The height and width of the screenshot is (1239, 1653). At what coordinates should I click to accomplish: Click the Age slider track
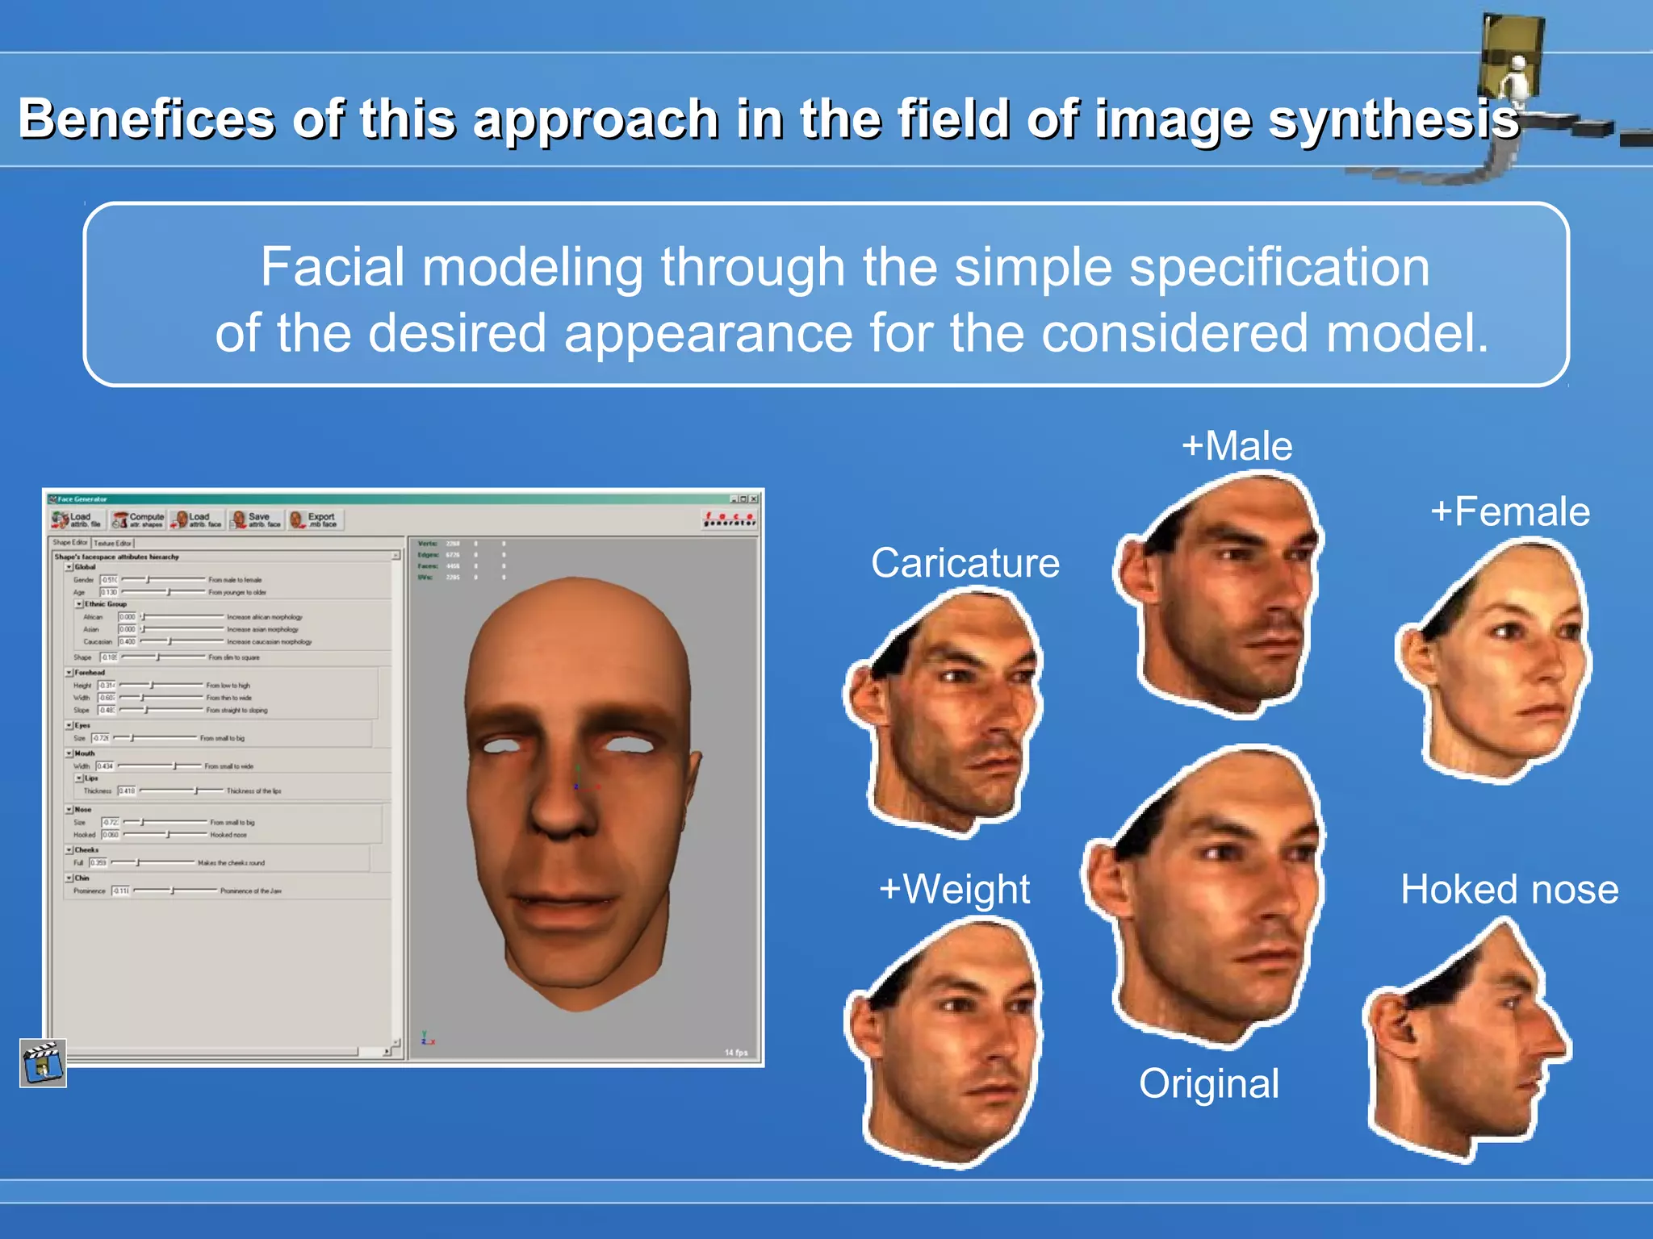(163, 592)
